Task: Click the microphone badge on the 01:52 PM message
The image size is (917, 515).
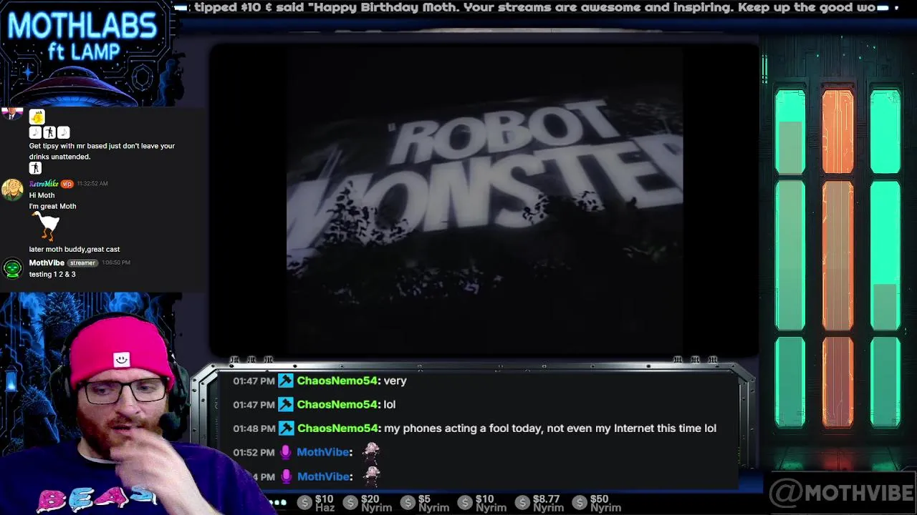Action: pyautogui.click(x=286, y=452)
